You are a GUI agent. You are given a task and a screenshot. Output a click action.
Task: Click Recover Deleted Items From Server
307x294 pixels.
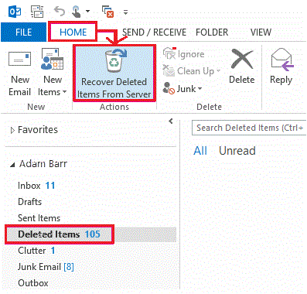point(114,73)
